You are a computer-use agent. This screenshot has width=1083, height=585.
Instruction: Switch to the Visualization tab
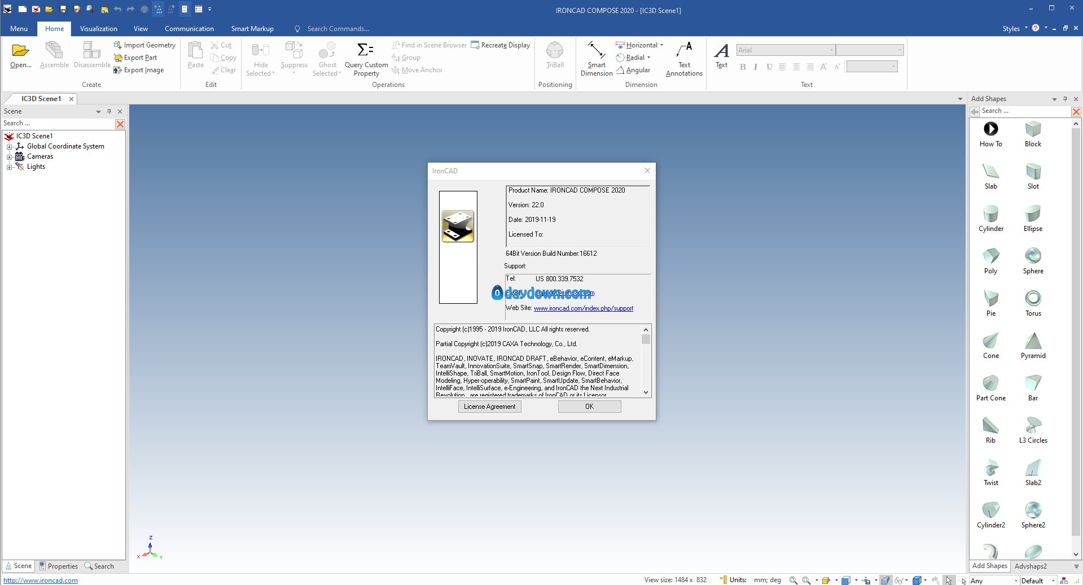pyautogui.click(x=99, y=29)
